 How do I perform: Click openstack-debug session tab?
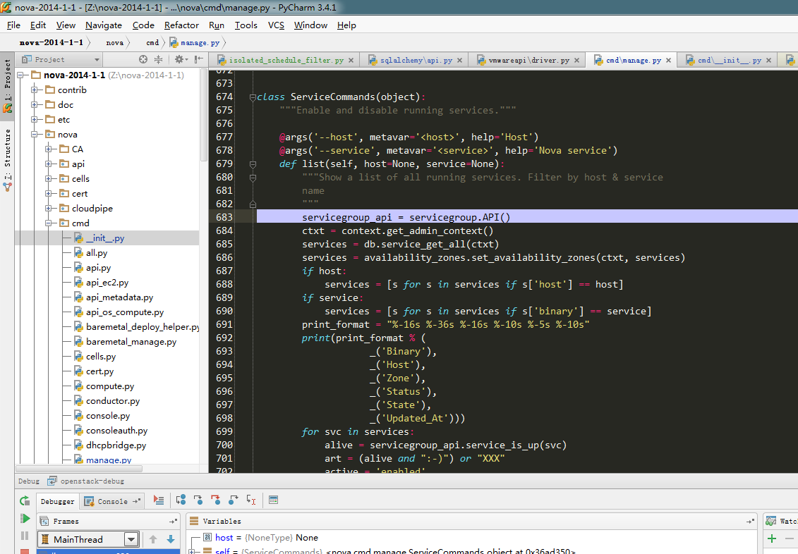[x=86, y=481]
